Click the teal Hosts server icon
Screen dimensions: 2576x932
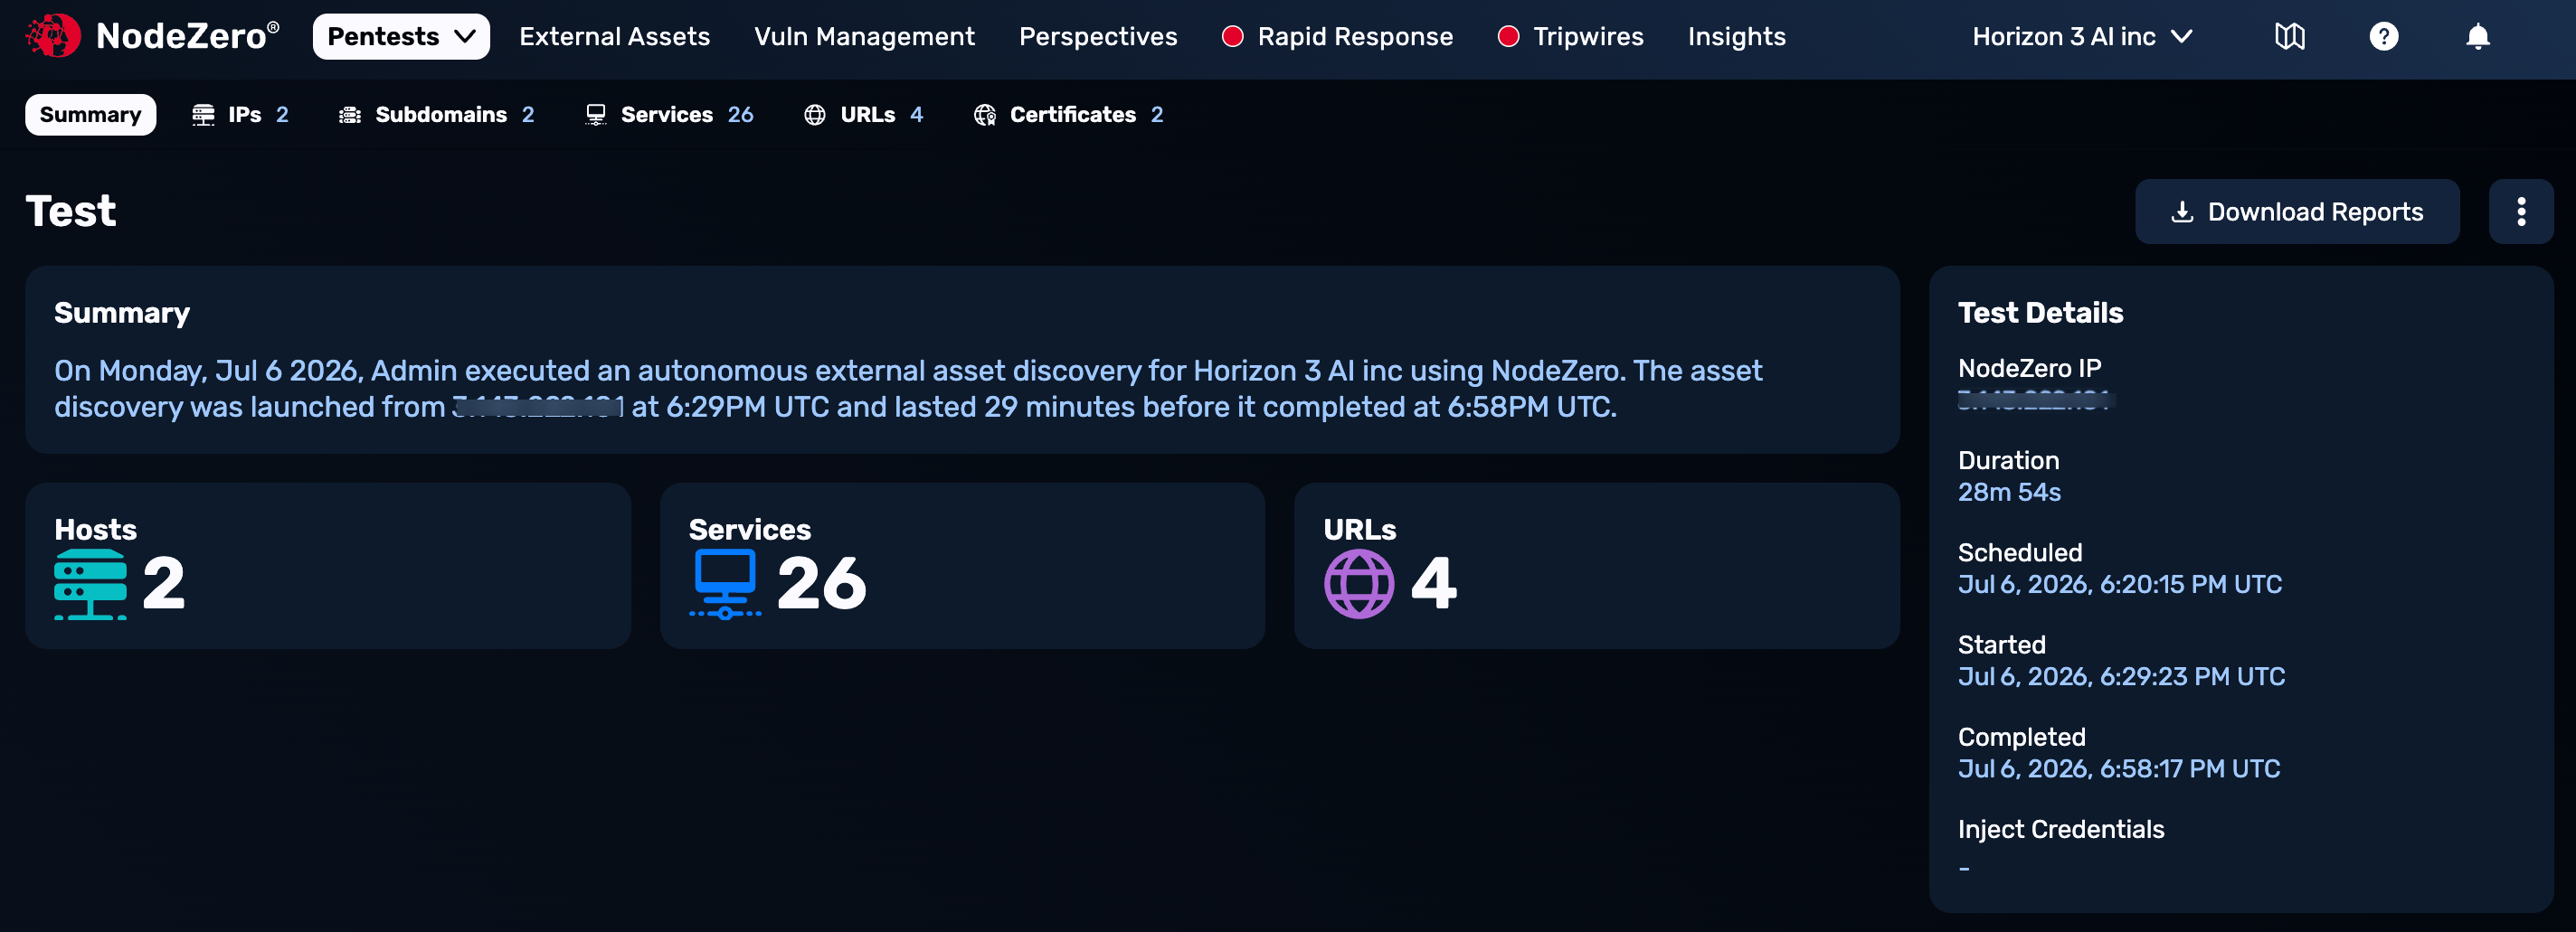[x=90, y=584]
